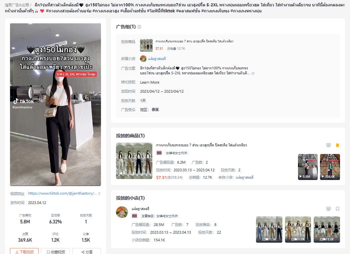Open the blue shop name link beside 所属小店
Image resolution: width=350 pixels, height=254 pixels.
click(x=157, y=59)
